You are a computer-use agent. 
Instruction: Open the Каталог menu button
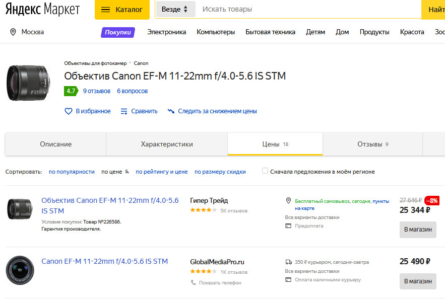[x=122, y=10]
